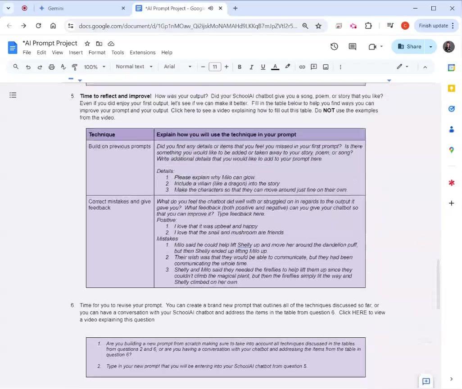Start a video call with Meet icon

[372, 46]
